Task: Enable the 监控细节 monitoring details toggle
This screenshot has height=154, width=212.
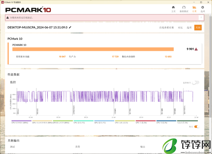Action: coord(196,83)
